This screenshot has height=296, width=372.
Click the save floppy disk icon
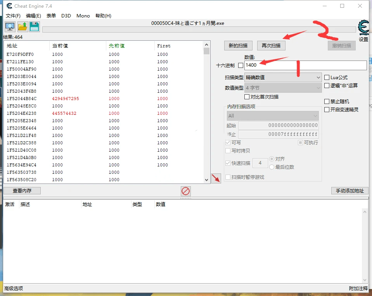click(35, 27)
